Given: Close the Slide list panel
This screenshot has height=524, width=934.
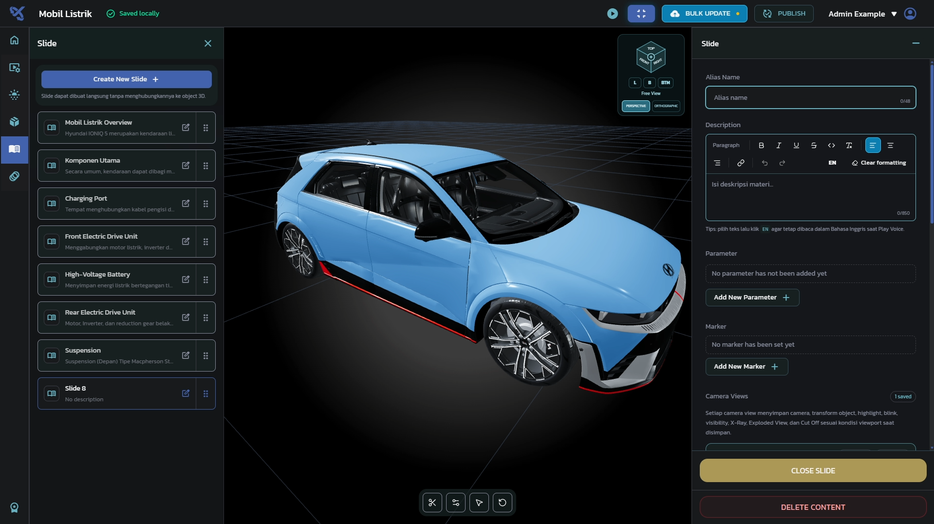Looking at the screenshot, I should 208,43.
